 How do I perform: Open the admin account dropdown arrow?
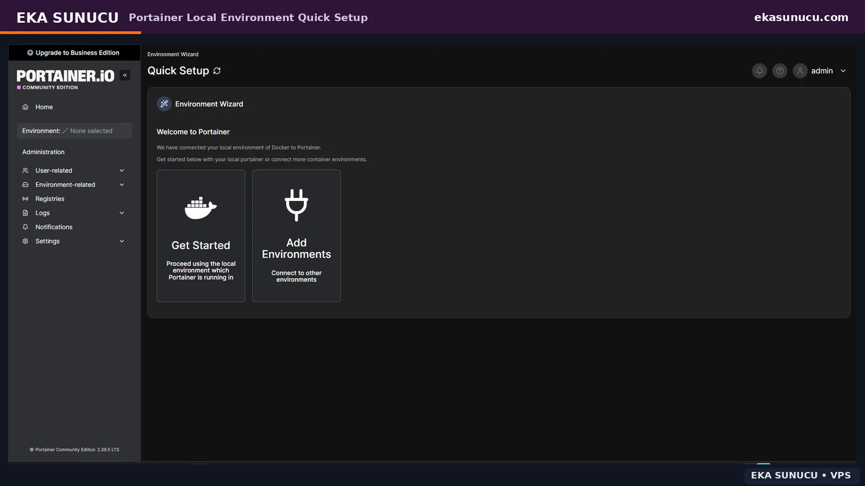point(843,71)
